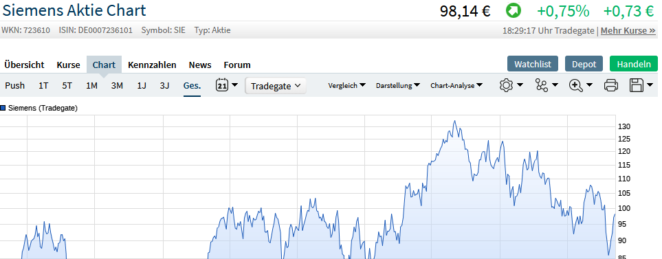
Task: Open the chart settings gear menu
Action: pos(511,85)
